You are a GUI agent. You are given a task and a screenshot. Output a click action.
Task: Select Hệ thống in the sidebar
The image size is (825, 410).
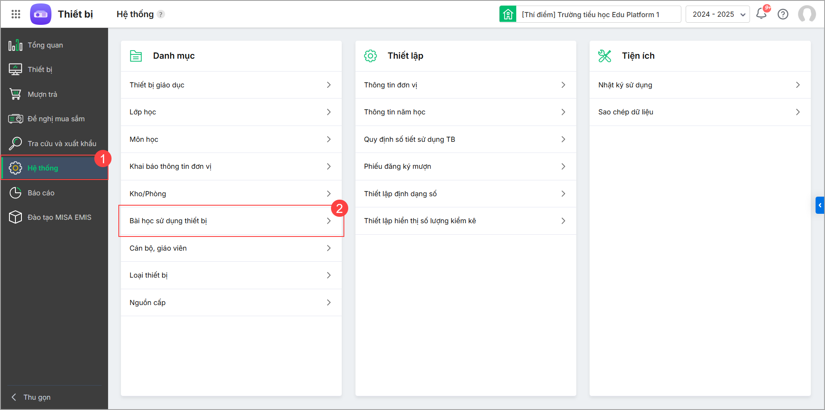(x=43, y=168)
